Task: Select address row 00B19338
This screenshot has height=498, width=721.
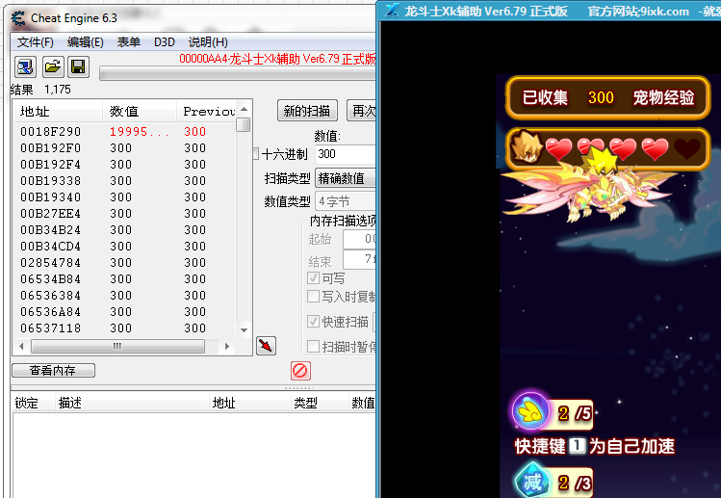Action: [124, 181]
